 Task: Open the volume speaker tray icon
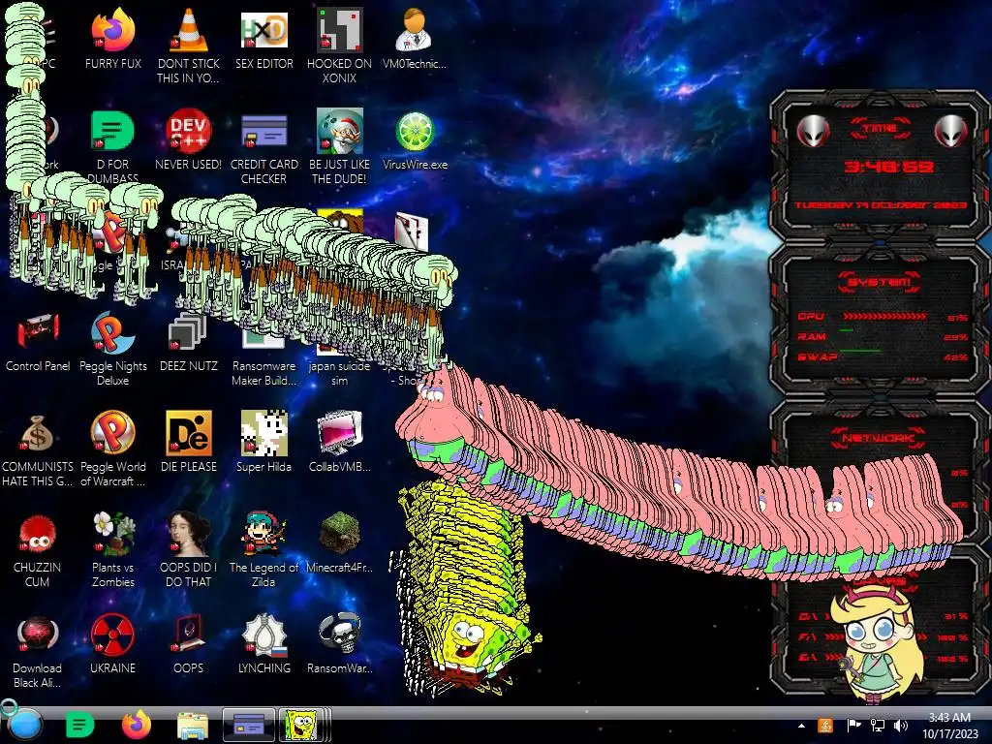point(901,726)
